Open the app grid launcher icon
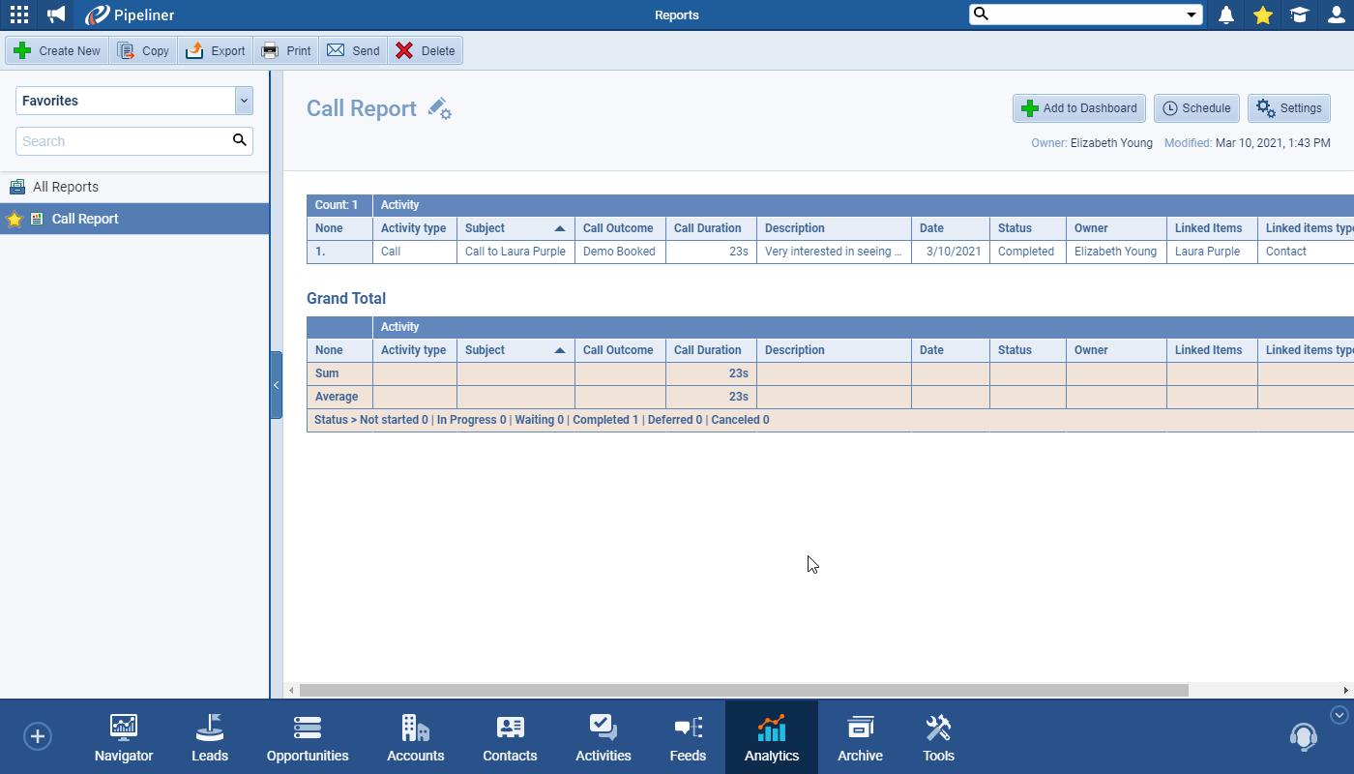This screenshot has height=774, width=1354. point(19,15)
